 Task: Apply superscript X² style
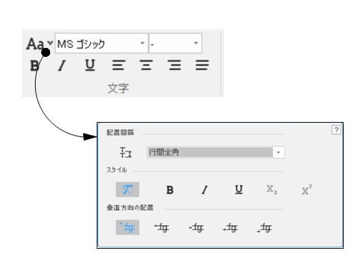(x=307, y=190)
